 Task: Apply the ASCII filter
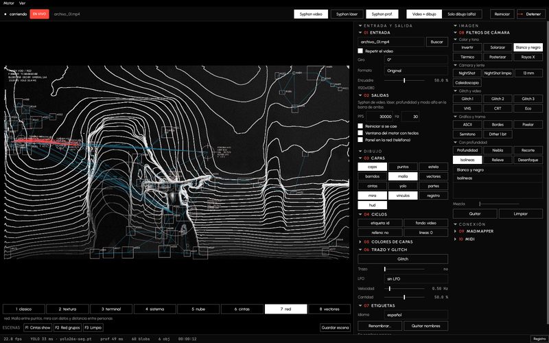(467, 125)
